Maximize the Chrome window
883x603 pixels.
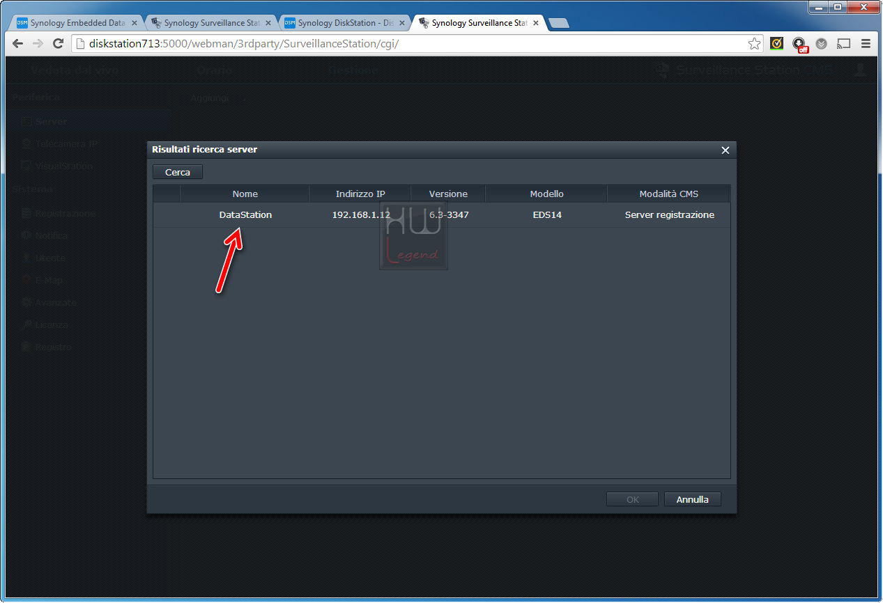837,7
